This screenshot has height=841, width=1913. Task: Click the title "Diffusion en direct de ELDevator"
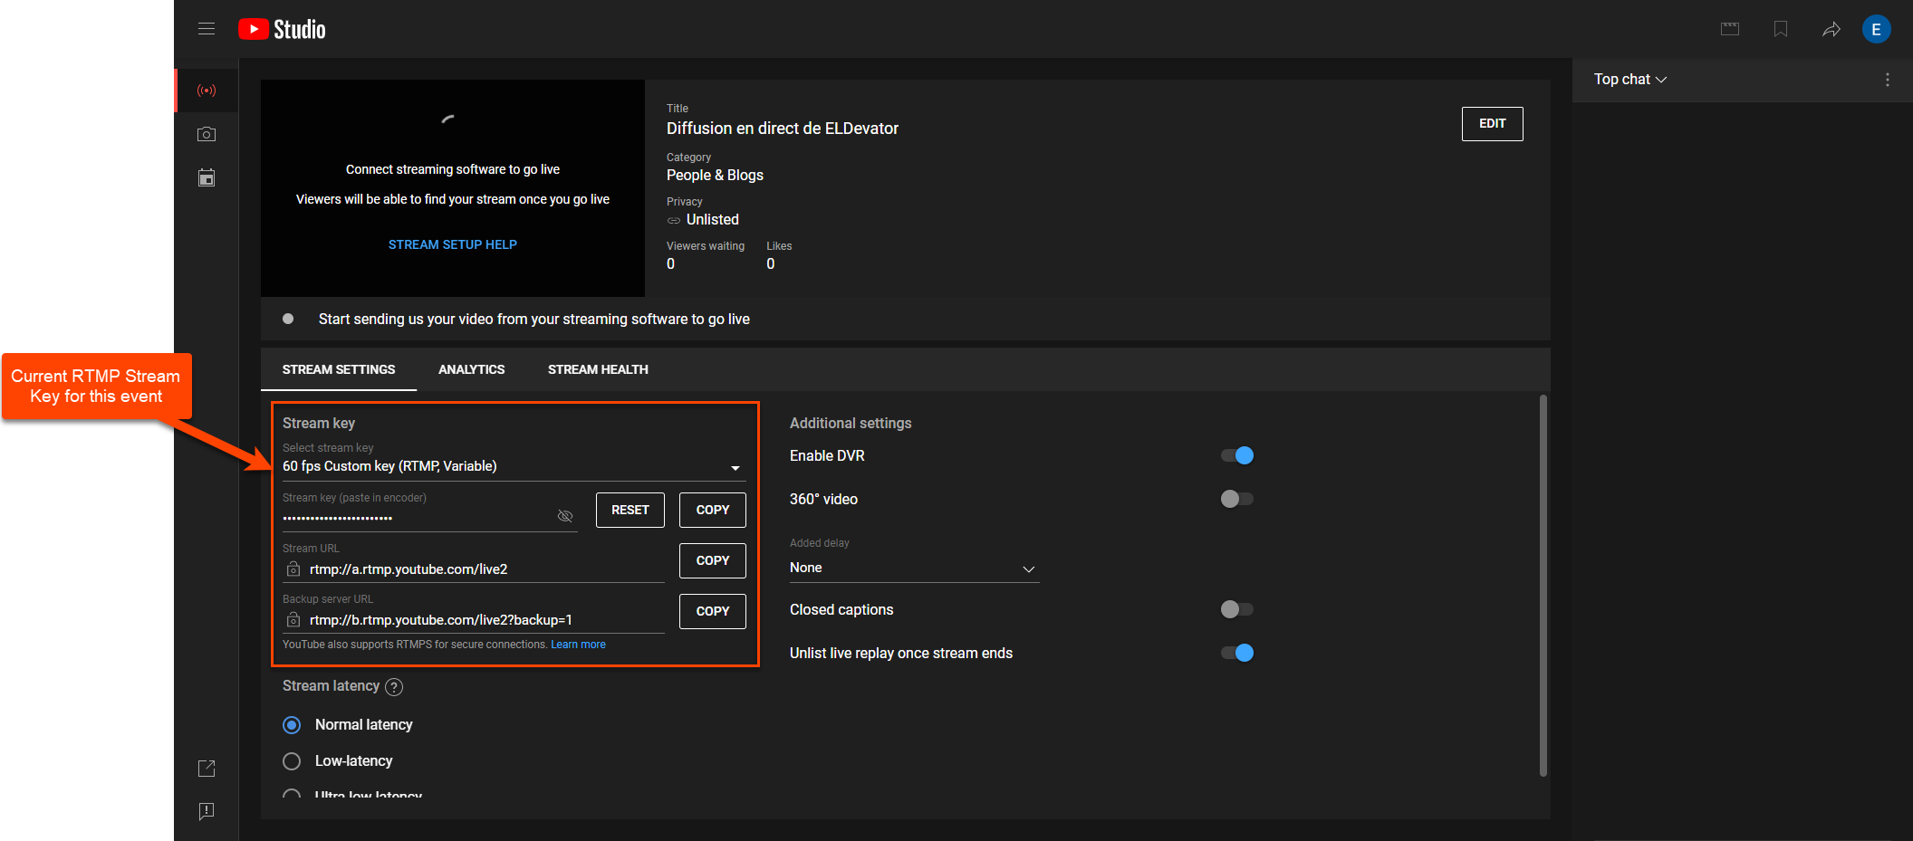(x=783, y=129)
